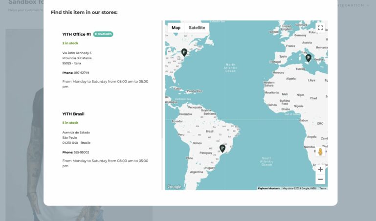Image resolution: width=376 pixels, height=221 pixels.
Task: Click the postal line 95025 - Italia
Action: click(x=71, y=63)
